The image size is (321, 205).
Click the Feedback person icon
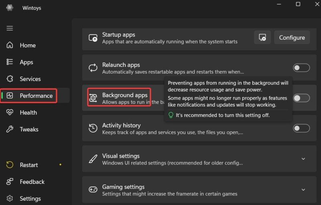(x=10, y=181)
